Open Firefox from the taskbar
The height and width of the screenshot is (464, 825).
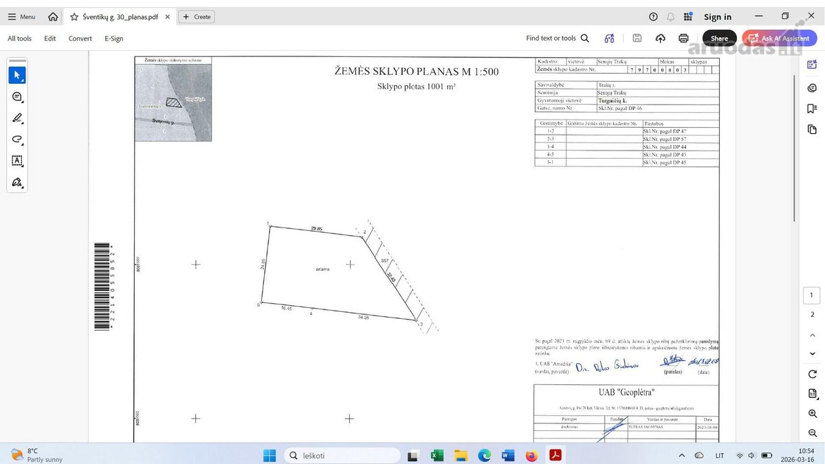(531, 455)
